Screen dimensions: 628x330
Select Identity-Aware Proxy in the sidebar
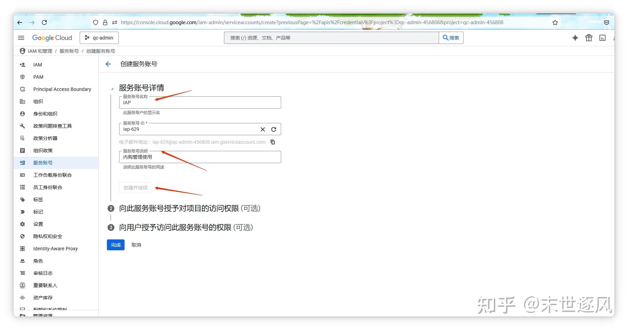click(x=55, y=249)
